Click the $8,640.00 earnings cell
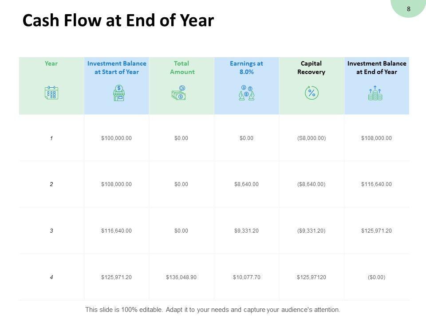Image resolution: width=426 pixels, height=319 pixels. [246, 184]
